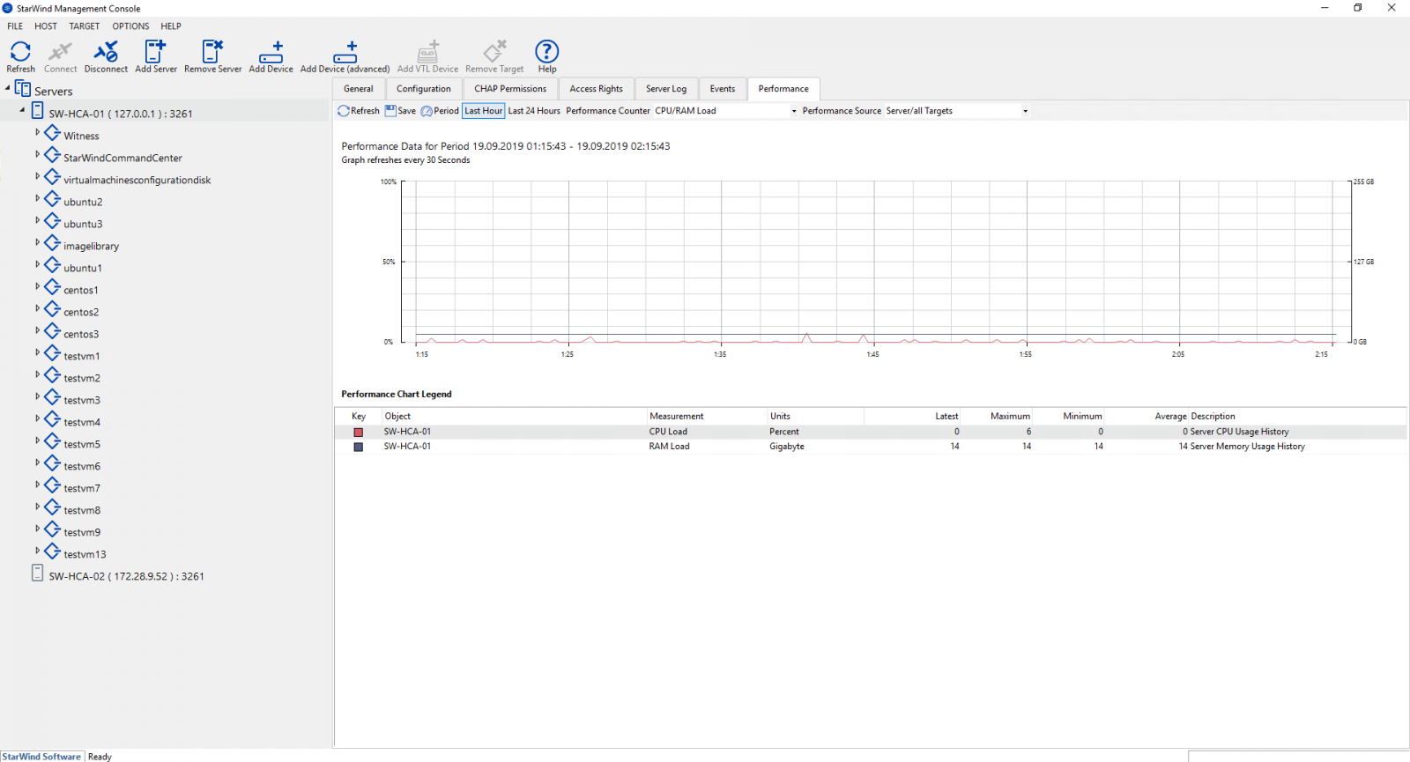Select SW-HCA-02 ( 172.28.9.52 ) : 3261
The width and height of the screenshot is (1410, 762).
tap(126, 577)
